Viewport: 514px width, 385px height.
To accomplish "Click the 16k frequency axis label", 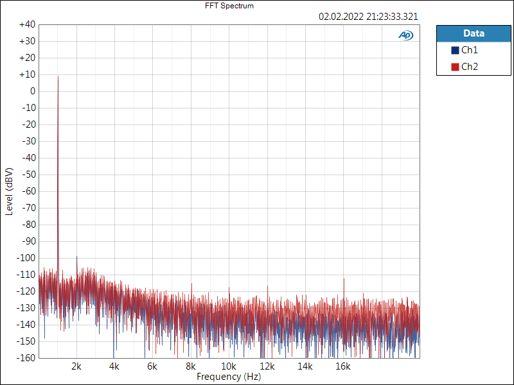I will (x=343, y=366).
